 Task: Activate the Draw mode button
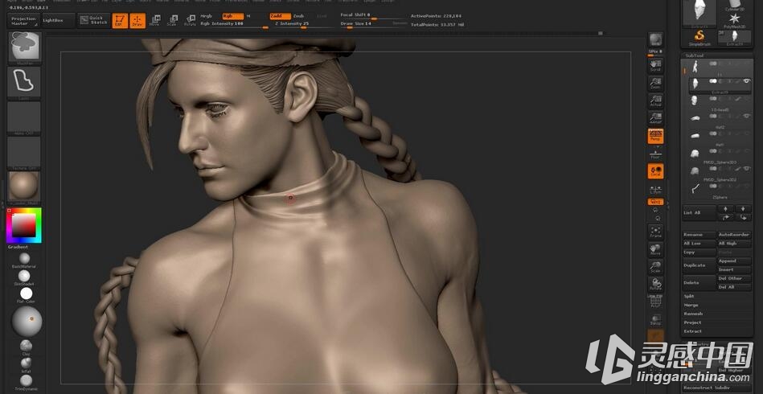(x=137, y=20)
